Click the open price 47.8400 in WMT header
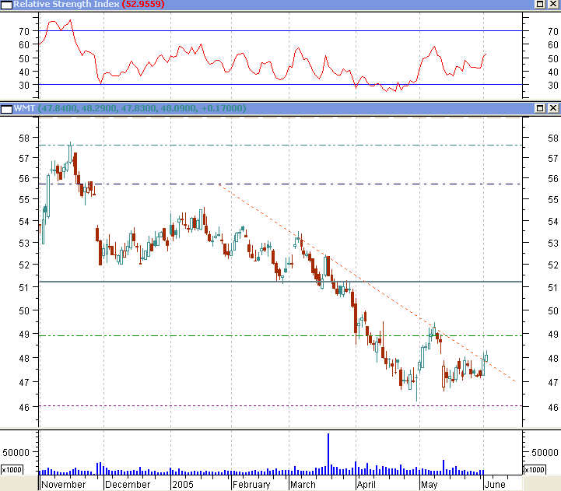 tap(58, 108)
